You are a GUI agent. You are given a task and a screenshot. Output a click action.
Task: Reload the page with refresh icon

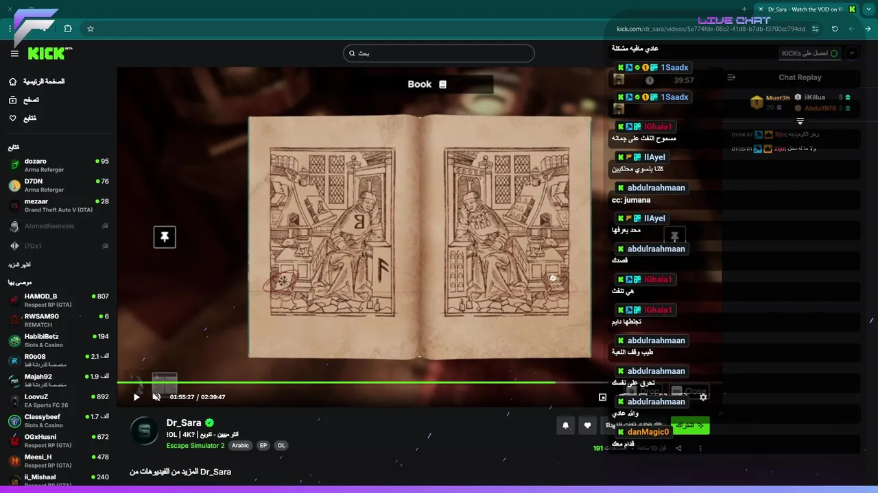pos(835,29)
